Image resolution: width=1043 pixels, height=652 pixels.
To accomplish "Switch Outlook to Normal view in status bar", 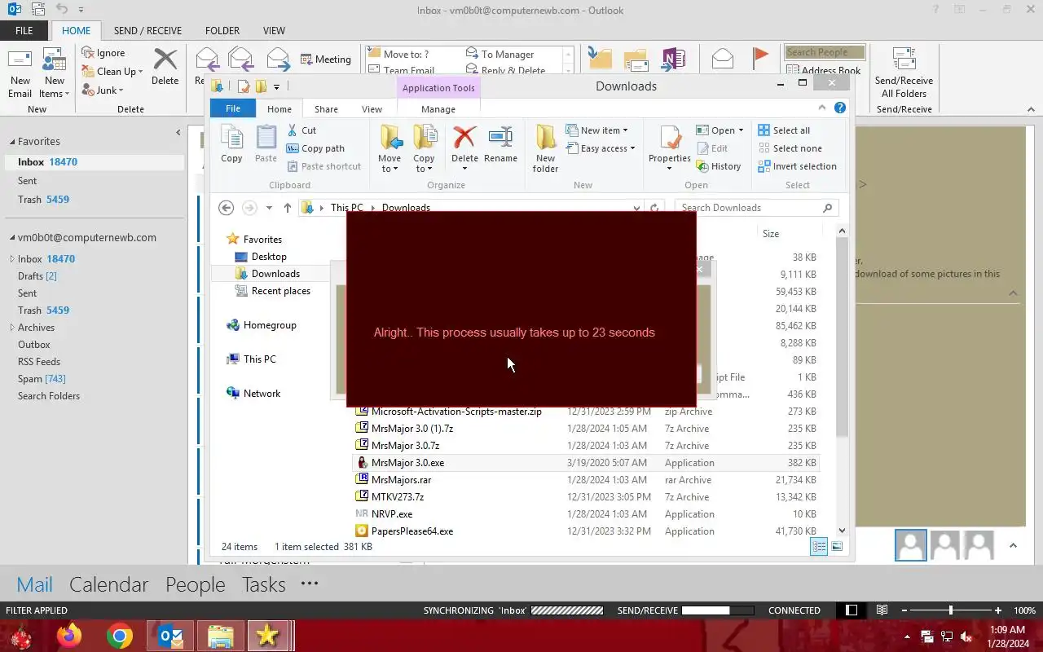I will (x=852, y=610).
